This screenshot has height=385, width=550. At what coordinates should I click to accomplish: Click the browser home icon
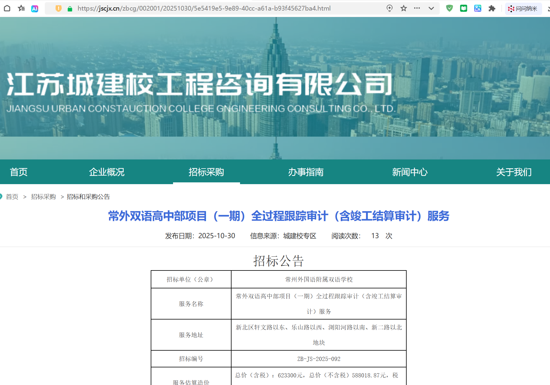click(7, 8)
